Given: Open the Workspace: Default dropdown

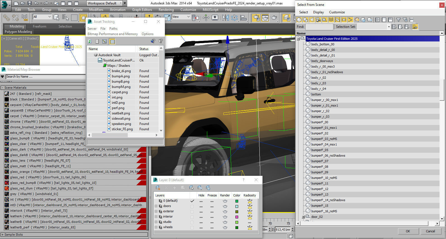Looking at the screenshot, I should coord(105,3).
